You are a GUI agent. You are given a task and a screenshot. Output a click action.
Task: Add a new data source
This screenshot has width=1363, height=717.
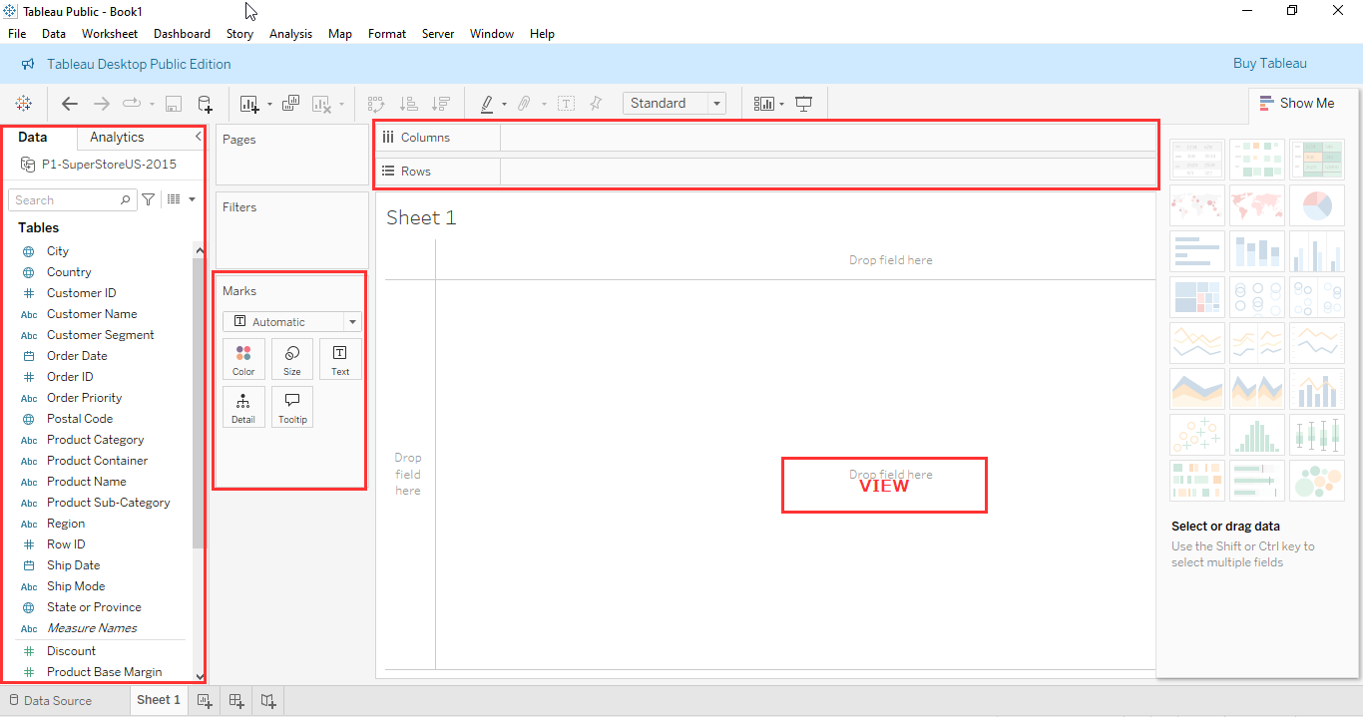tap(205, 103)
